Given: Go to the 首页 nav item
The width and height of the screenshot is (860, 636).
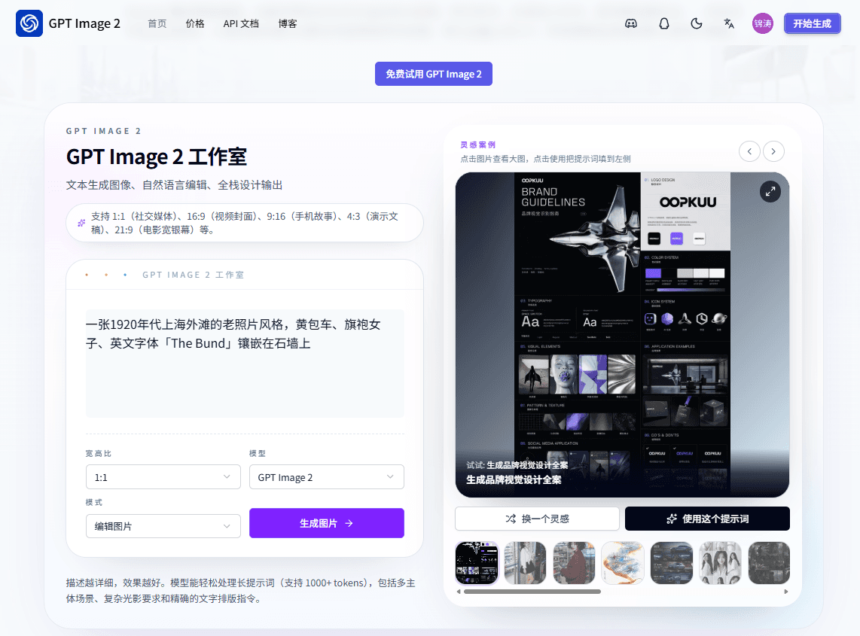Looking at the screenshot, I should tap(157, 23).
